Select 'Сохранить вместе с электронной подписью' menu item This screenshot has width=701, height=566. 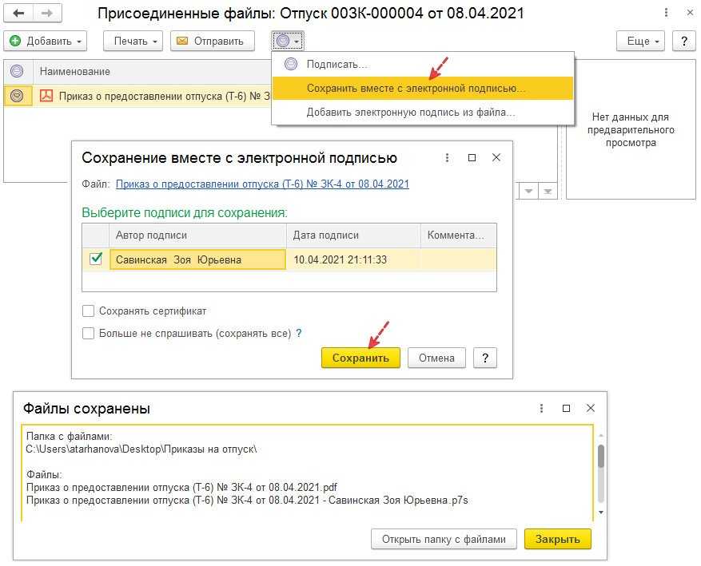416,88
